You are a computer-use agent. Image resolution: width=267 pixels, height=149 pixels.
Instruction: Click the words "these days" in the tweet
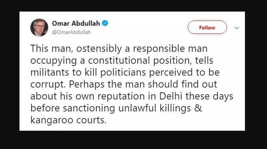coord(209,97)
